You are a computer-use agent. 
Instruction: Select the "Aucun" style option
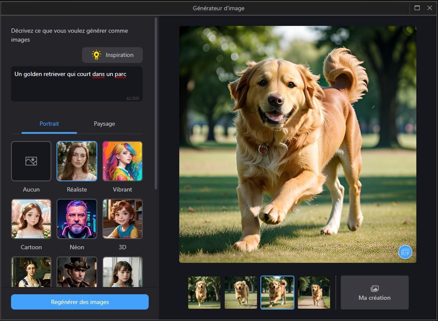click(31, 161)
